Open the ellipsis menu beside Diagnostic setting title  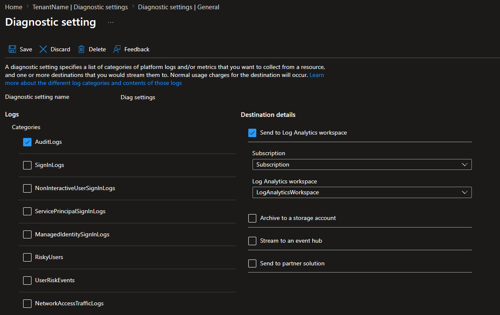click(x=111, y=22)
